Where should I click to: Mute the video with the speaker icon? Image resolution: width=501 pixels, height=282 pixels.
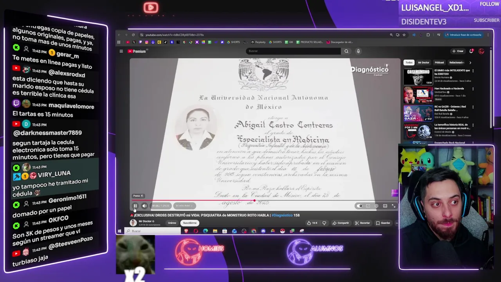(144, 206)
